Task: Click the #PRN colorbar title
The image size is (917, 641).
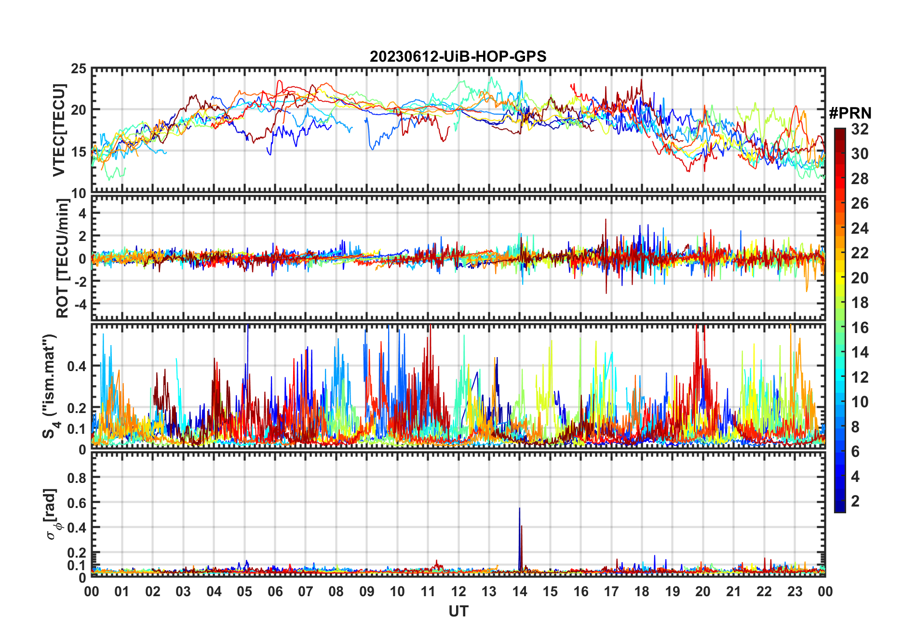Action: pyautogui.click(x=850, y=113)
